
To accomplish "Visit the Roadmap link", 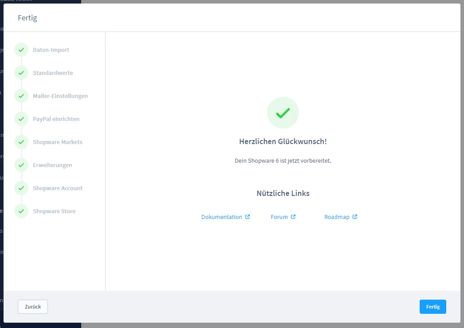I will click(337, 217).
